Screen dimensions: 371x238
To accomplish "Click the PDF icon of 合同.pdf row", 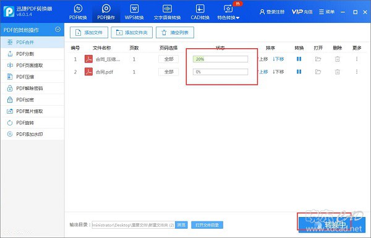I will [88, 72].
